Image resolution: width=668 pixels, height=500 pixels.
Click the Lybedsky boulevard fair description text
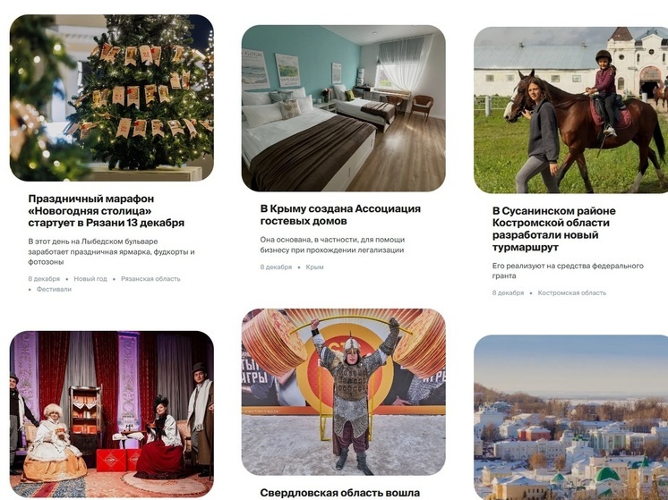[111, 251]
